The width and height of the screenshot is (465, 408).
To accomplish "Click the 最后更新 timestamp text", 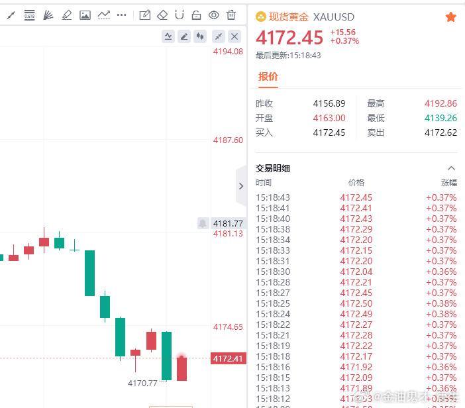I will tap(288, 56).
